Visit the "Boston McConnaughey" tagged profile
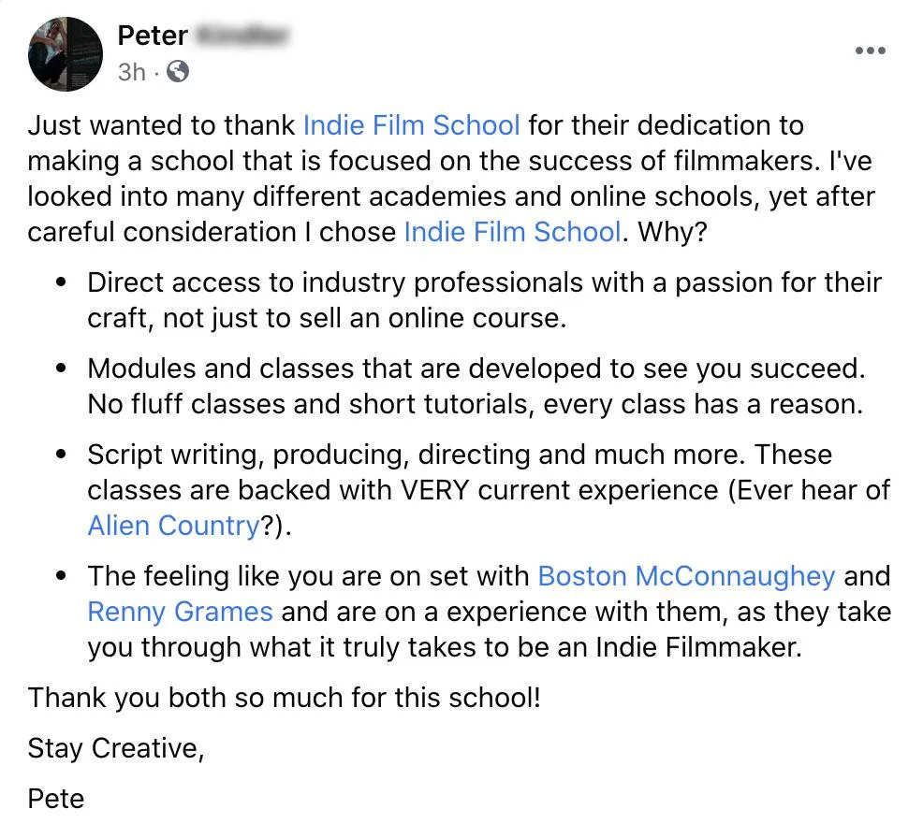The image size is (923, 838). coord(686,576)
